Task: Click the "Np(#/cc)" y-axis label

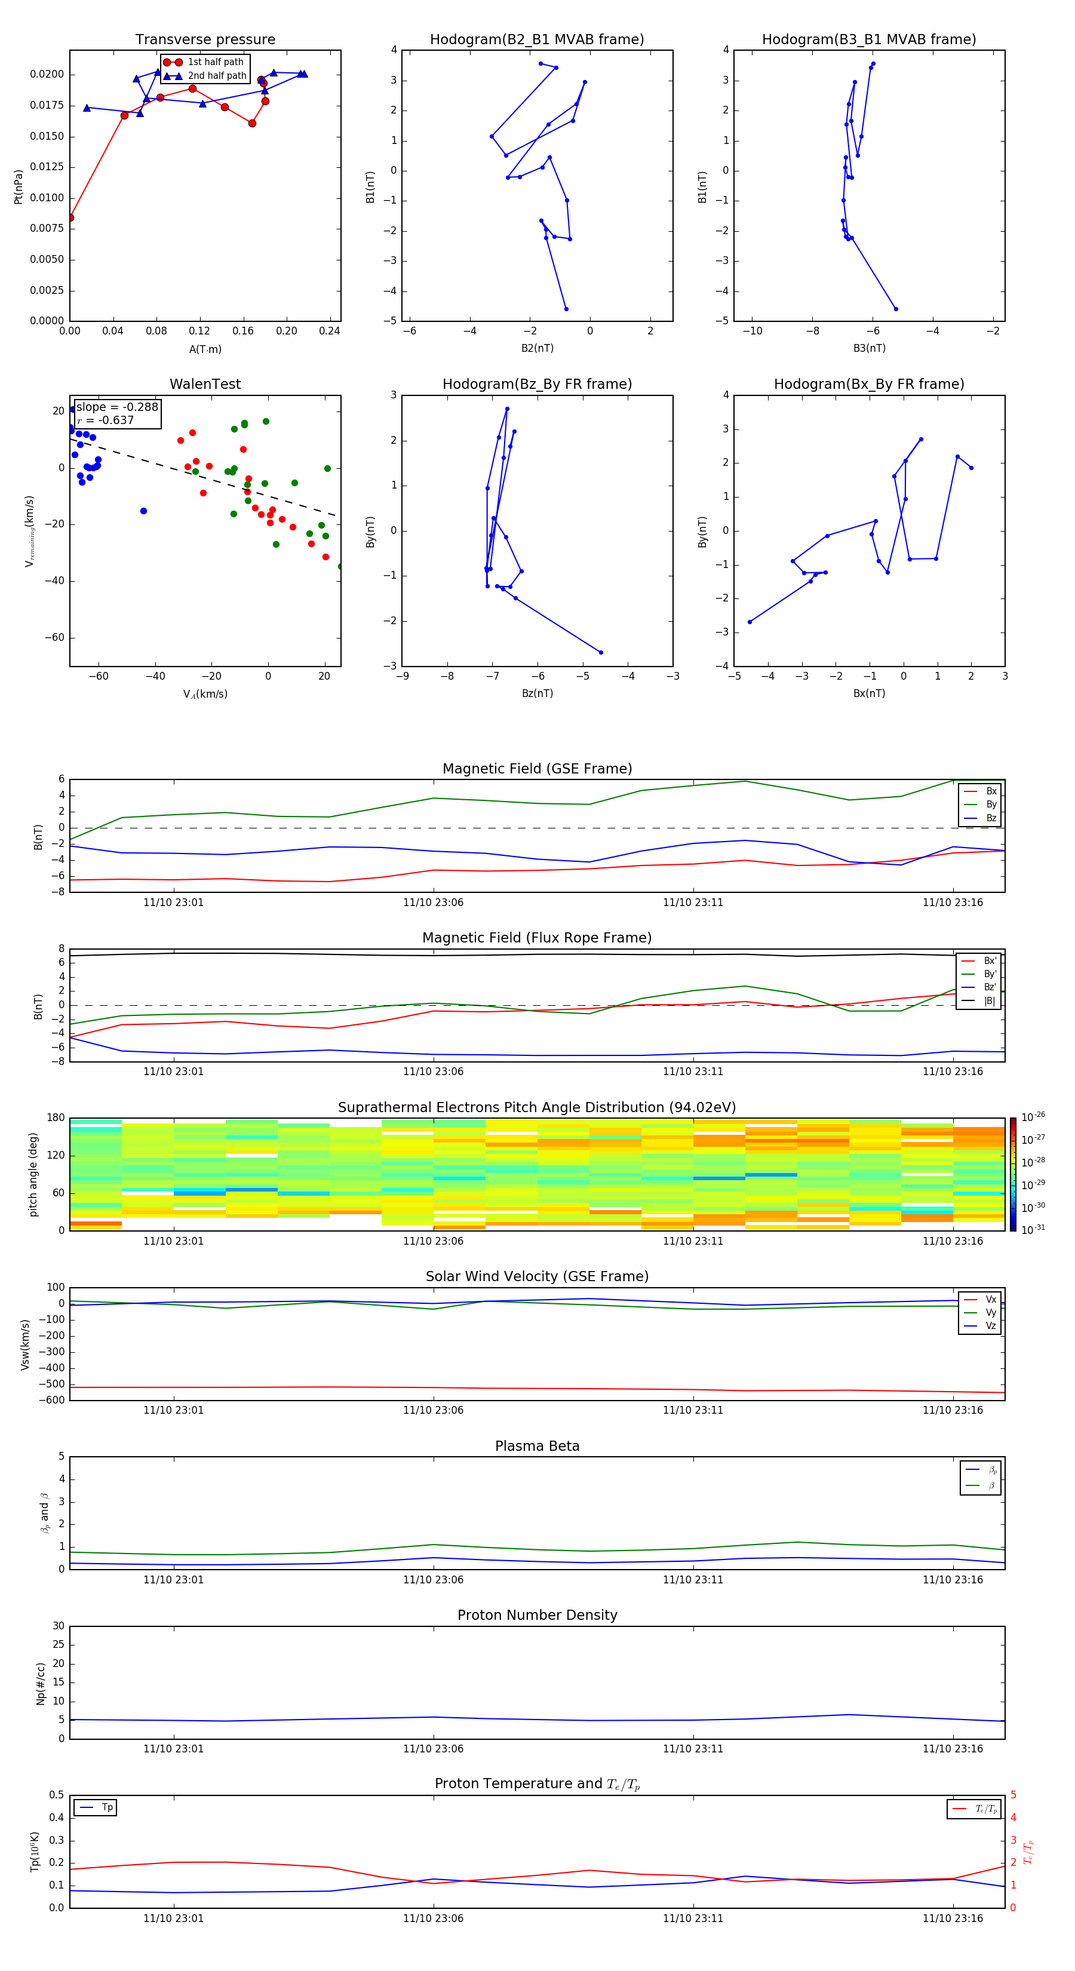Action: click(x=41, y=1683)
